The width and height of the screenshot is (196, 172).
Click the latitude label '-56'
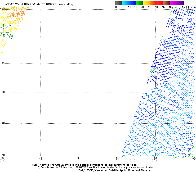[x=2, y=92]
